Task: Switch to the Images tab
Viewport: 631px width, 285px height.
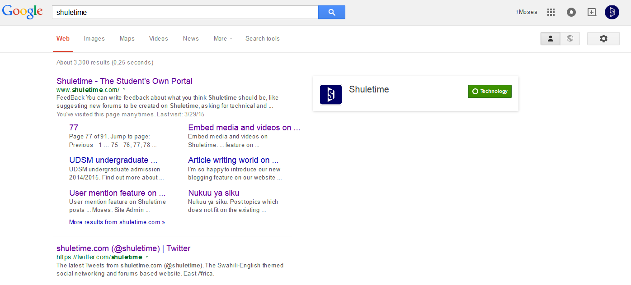Action: (94, 39)
